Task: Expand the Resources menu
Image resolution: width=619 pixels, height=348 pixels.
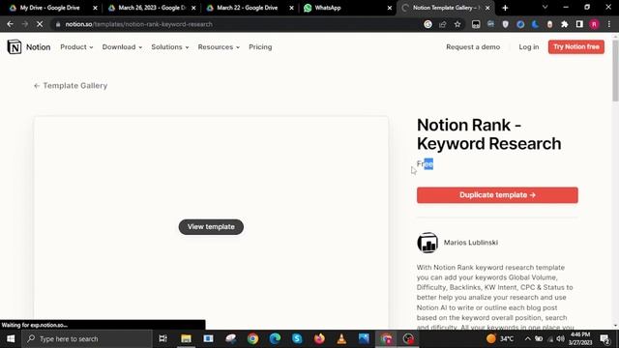Action: tap(219, 47)
